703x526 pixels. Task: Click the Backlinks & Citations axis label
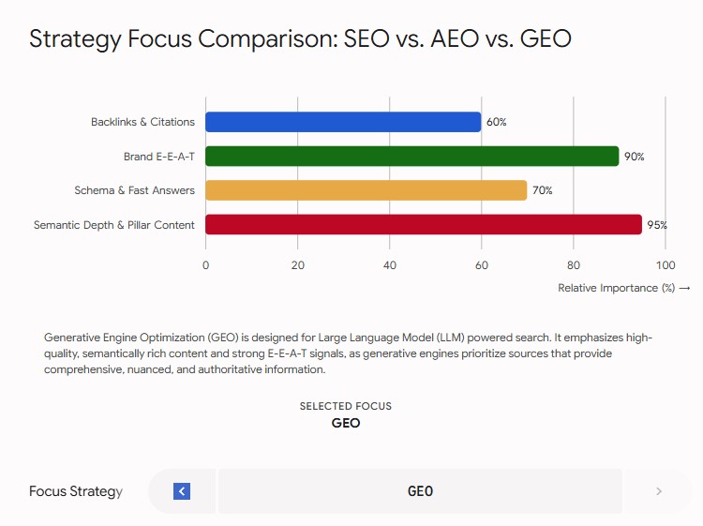(142, 122)
